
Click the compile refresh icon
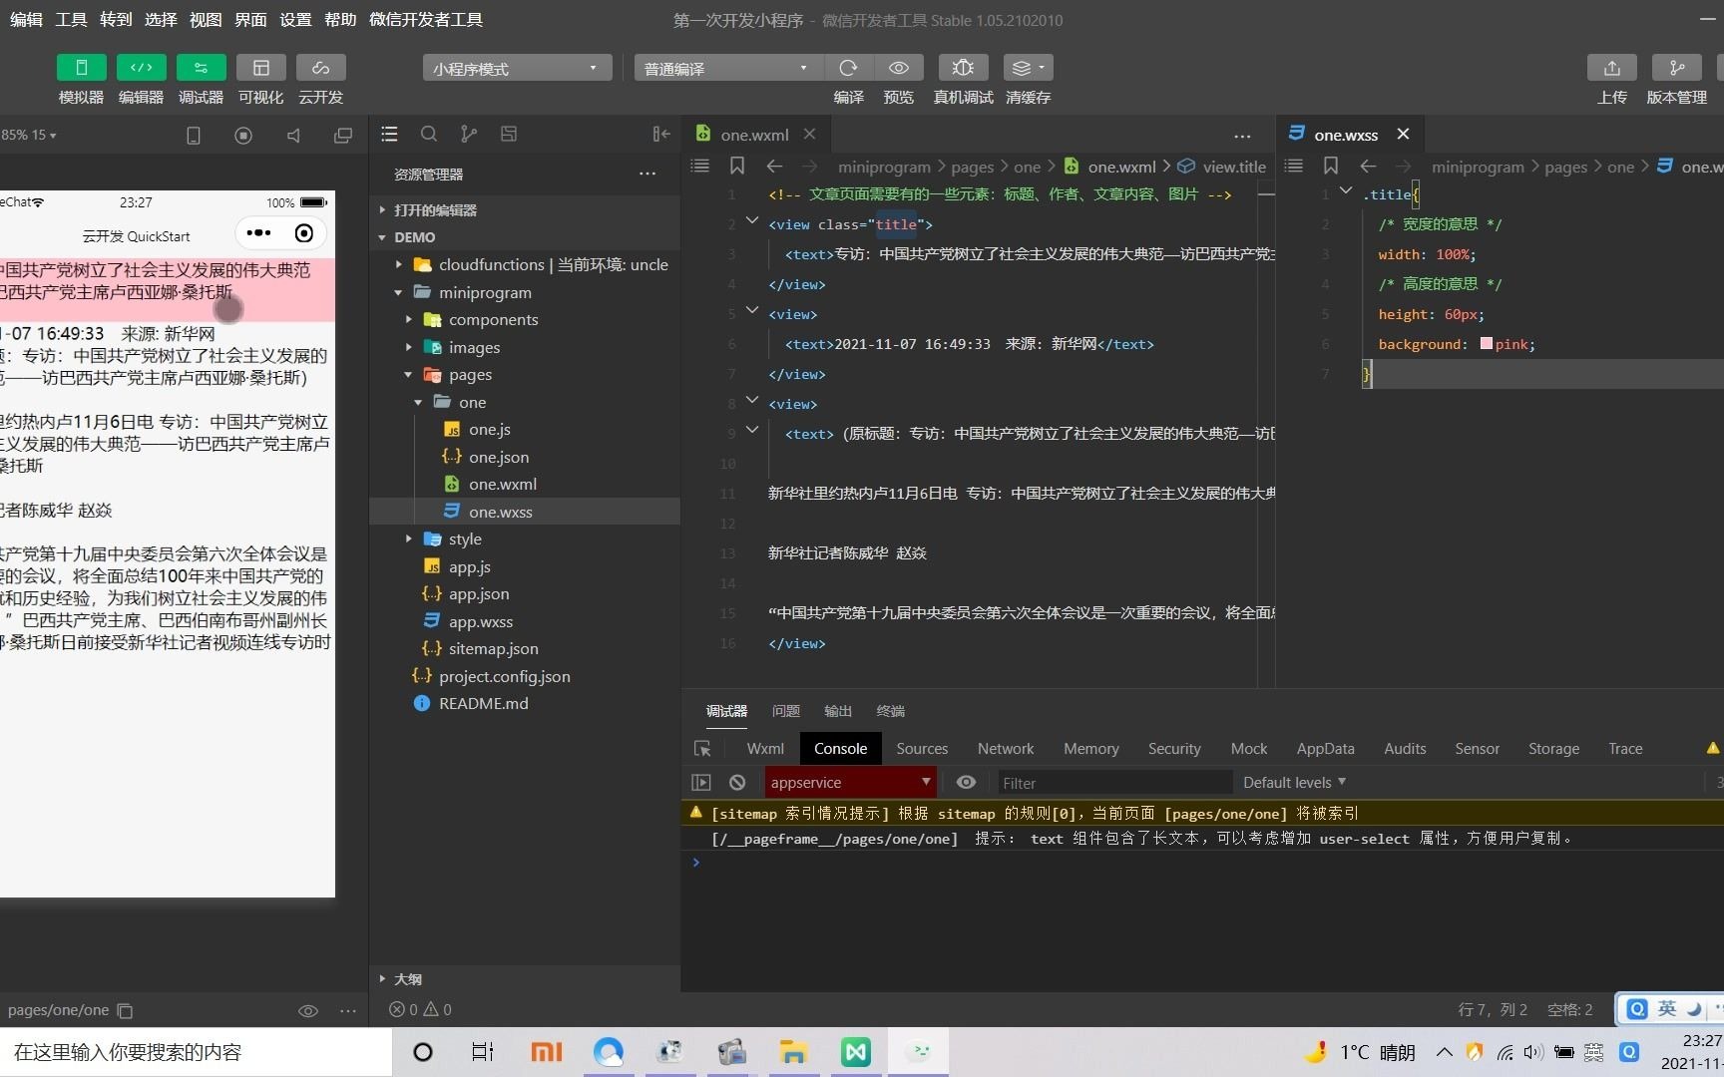(848, 67)
